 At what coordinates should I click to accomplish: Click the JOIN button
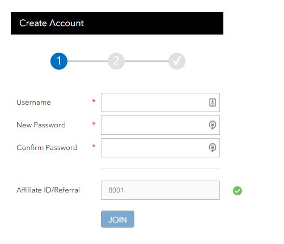(x=117, y=219)
